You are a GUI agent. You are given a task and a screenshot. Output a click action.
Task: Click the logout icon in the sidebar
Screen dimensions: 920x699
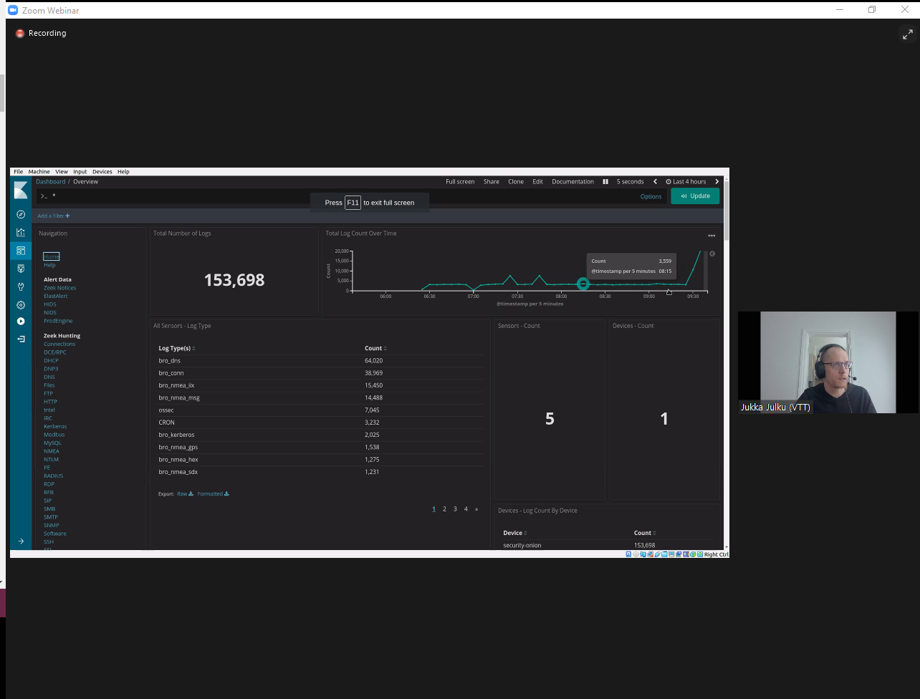click(21, 339)
